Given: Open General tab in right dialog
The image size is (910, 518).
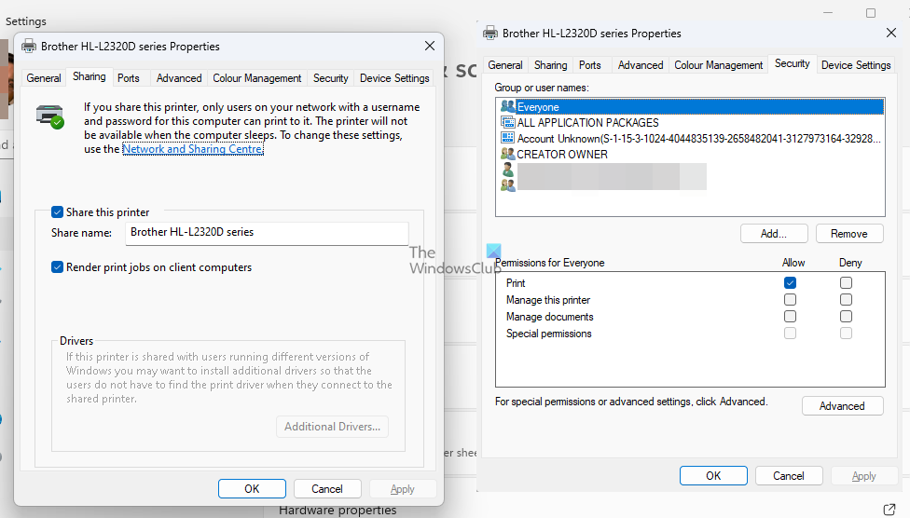Looking at the screenshot, I should tap(505, 65).
